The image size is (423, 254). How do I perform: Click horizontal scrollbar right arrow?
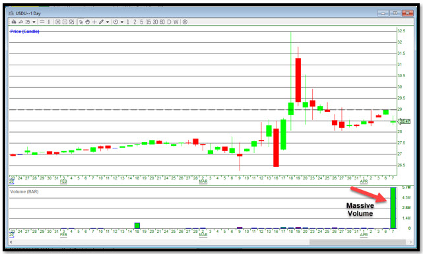[x=411, y=242]
